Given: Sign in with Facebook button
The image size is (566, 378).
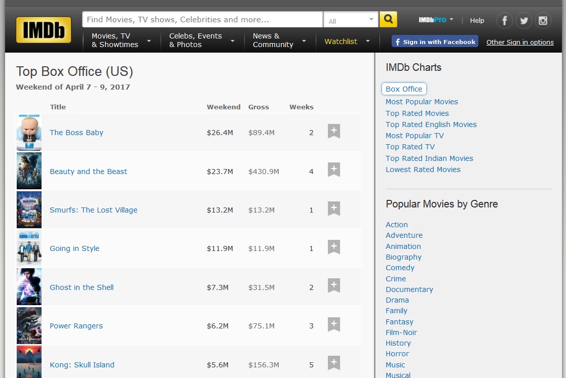Looking at the screenshot, I should 435,41.
